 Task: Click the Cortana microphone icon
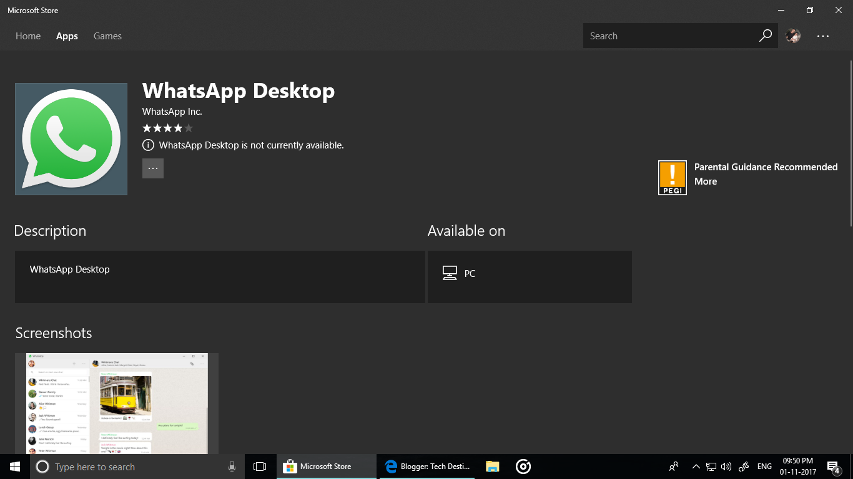pyautogui.click(x=232, y=467)
